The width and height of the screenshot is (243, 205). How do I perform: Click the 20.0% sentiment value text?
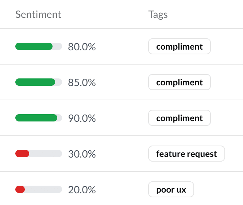click(82, 190)
